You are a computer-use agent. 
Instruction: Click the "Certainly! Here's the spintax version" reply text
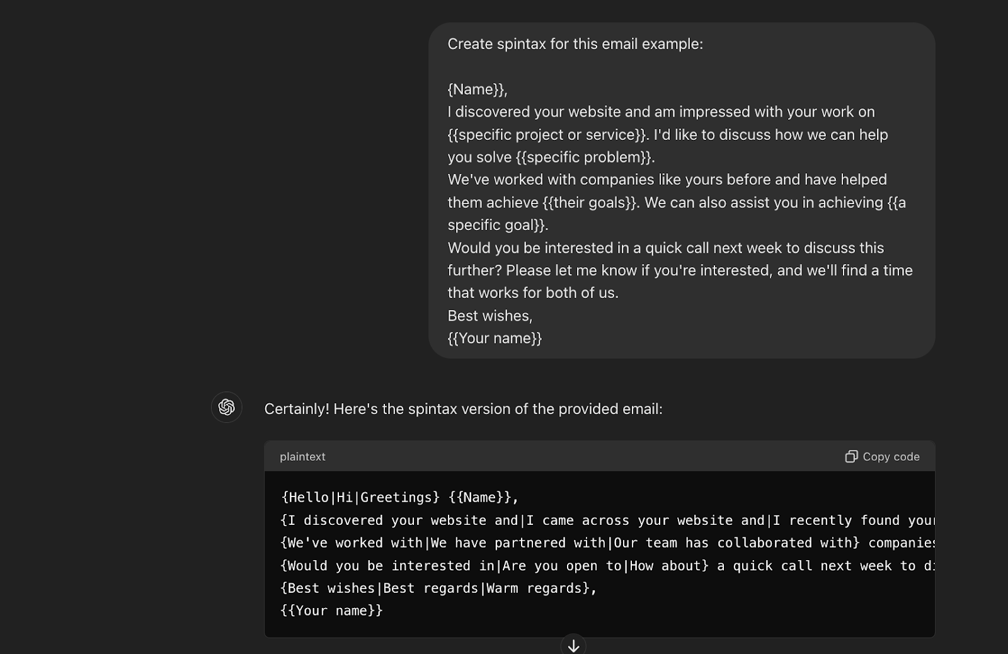tap(463, 409)
